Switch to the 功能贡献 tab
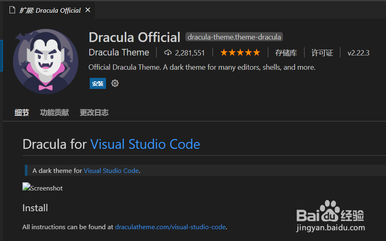Screen dimensions: 386x241 (54, 113)
